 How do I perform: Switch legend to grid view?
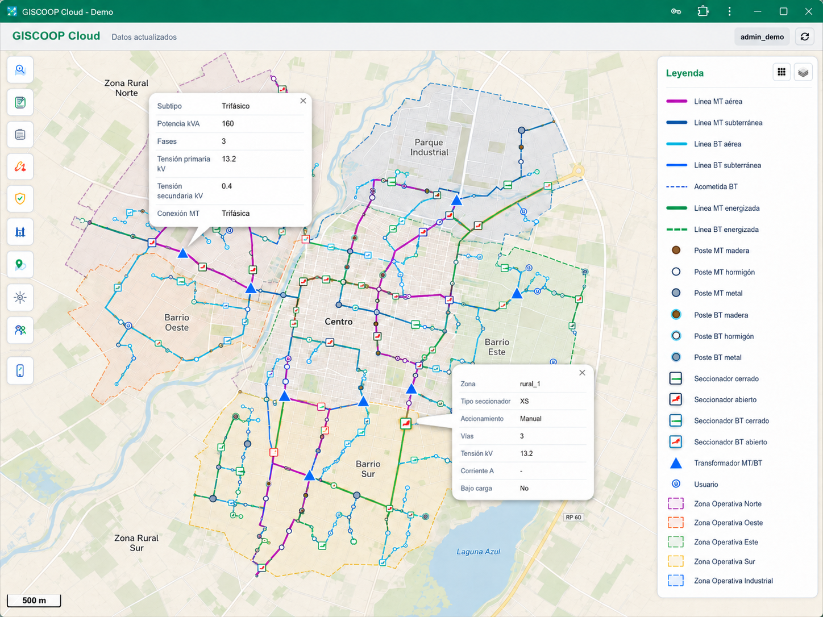(x=782, y=72)
